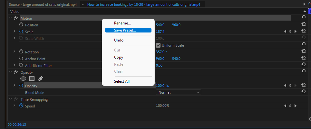Image resolution: width=311 pixels, height=129 pixels.
Task: Click the Opacity value 100.0 %
Action: pos(162,86)
